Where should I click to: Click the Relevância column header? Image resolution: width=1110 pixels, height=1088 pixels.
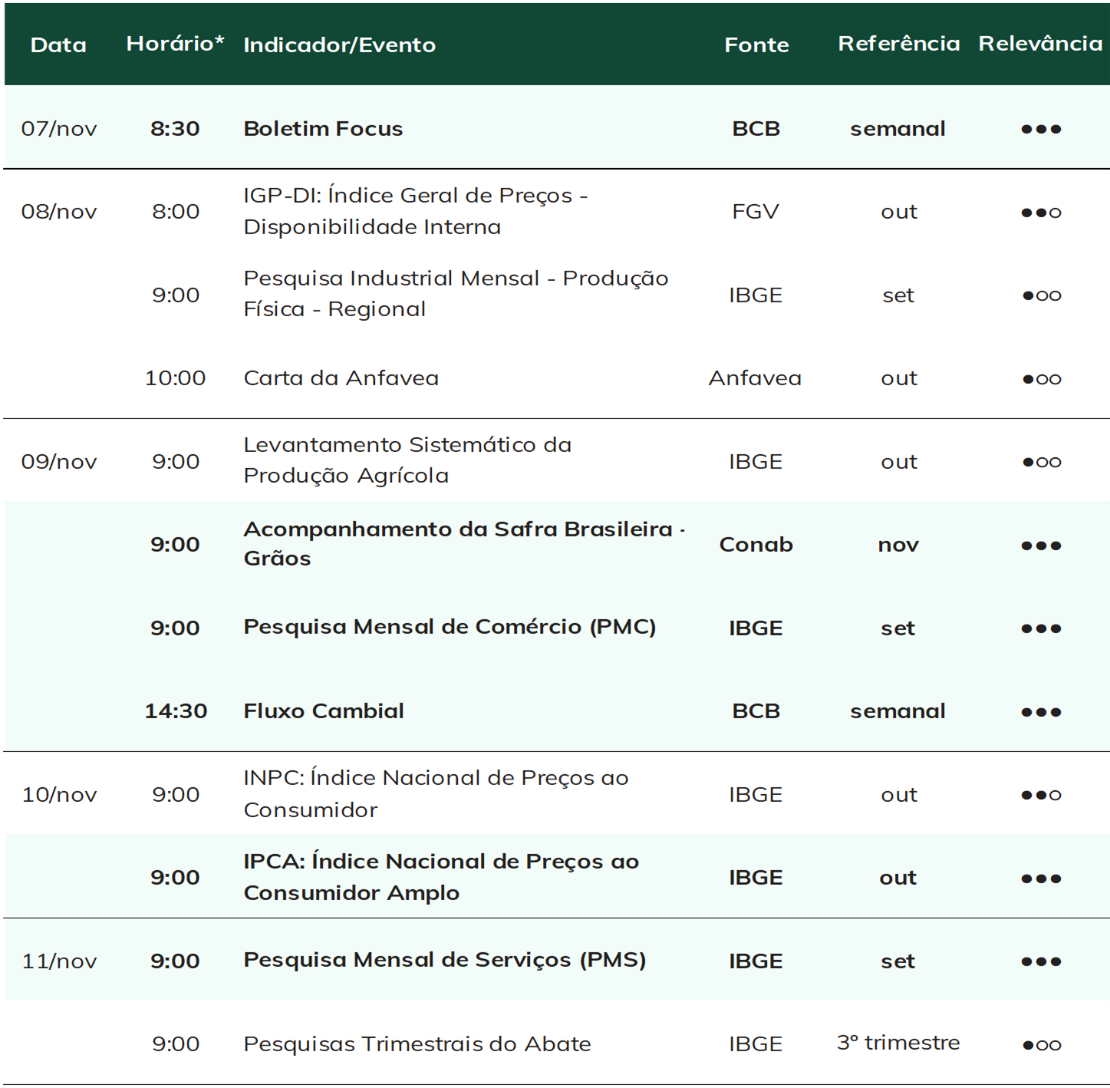[1040, 44]
